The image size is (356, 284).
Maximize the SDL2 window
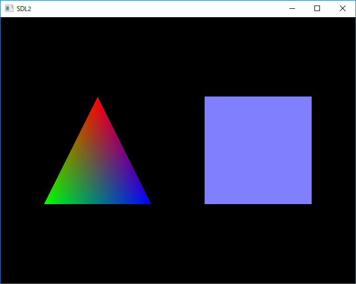(x=317, y=9)
